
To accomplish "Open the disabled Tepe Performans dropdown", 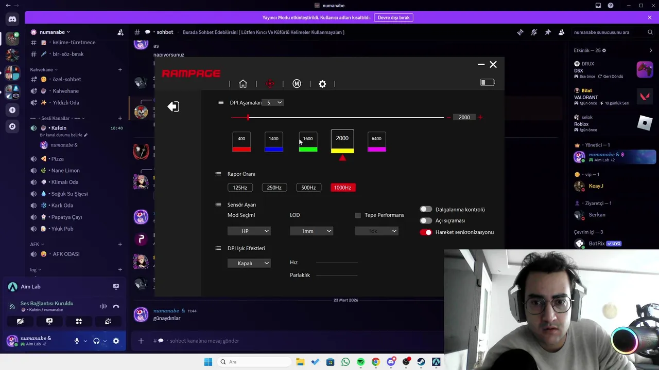I will point(377,231).
